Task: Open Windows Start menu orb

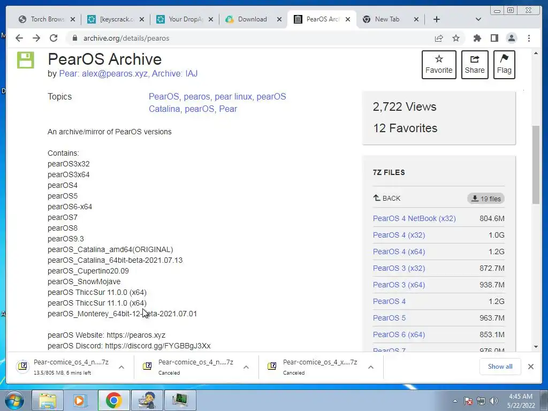Action: 14,400
